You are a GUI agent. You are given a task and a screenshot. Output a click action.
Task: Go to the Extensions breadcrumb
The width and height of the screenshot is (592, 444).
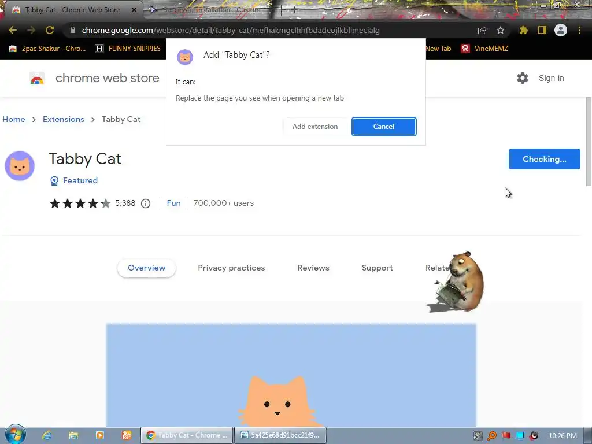pyautogui.click(x=64, y=119)
